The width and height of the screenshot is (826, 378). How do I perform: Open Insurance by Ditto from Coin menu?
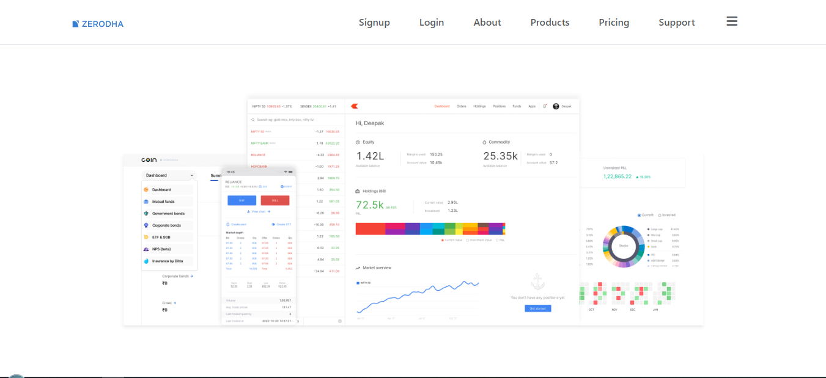(168, 261)
